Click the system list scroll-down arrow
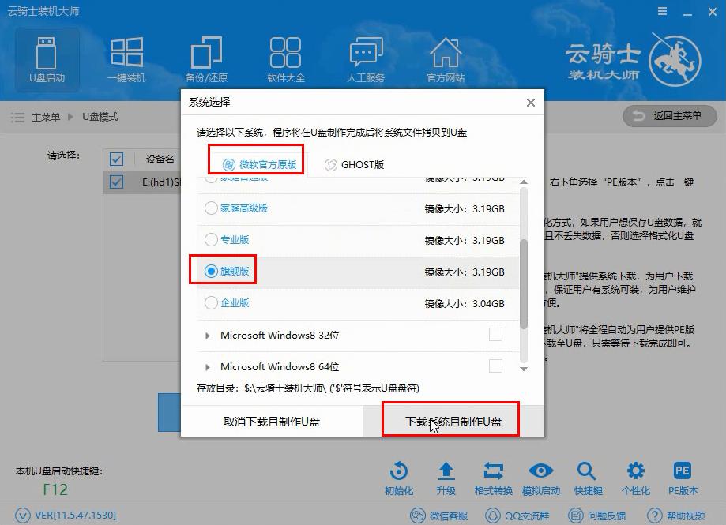Screen dimensions: 726x525 click(524, 369)
